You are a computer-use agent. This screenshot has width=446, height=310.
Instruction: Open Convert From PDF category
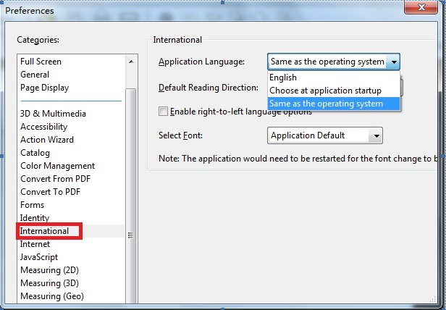(x=56, y=179)
